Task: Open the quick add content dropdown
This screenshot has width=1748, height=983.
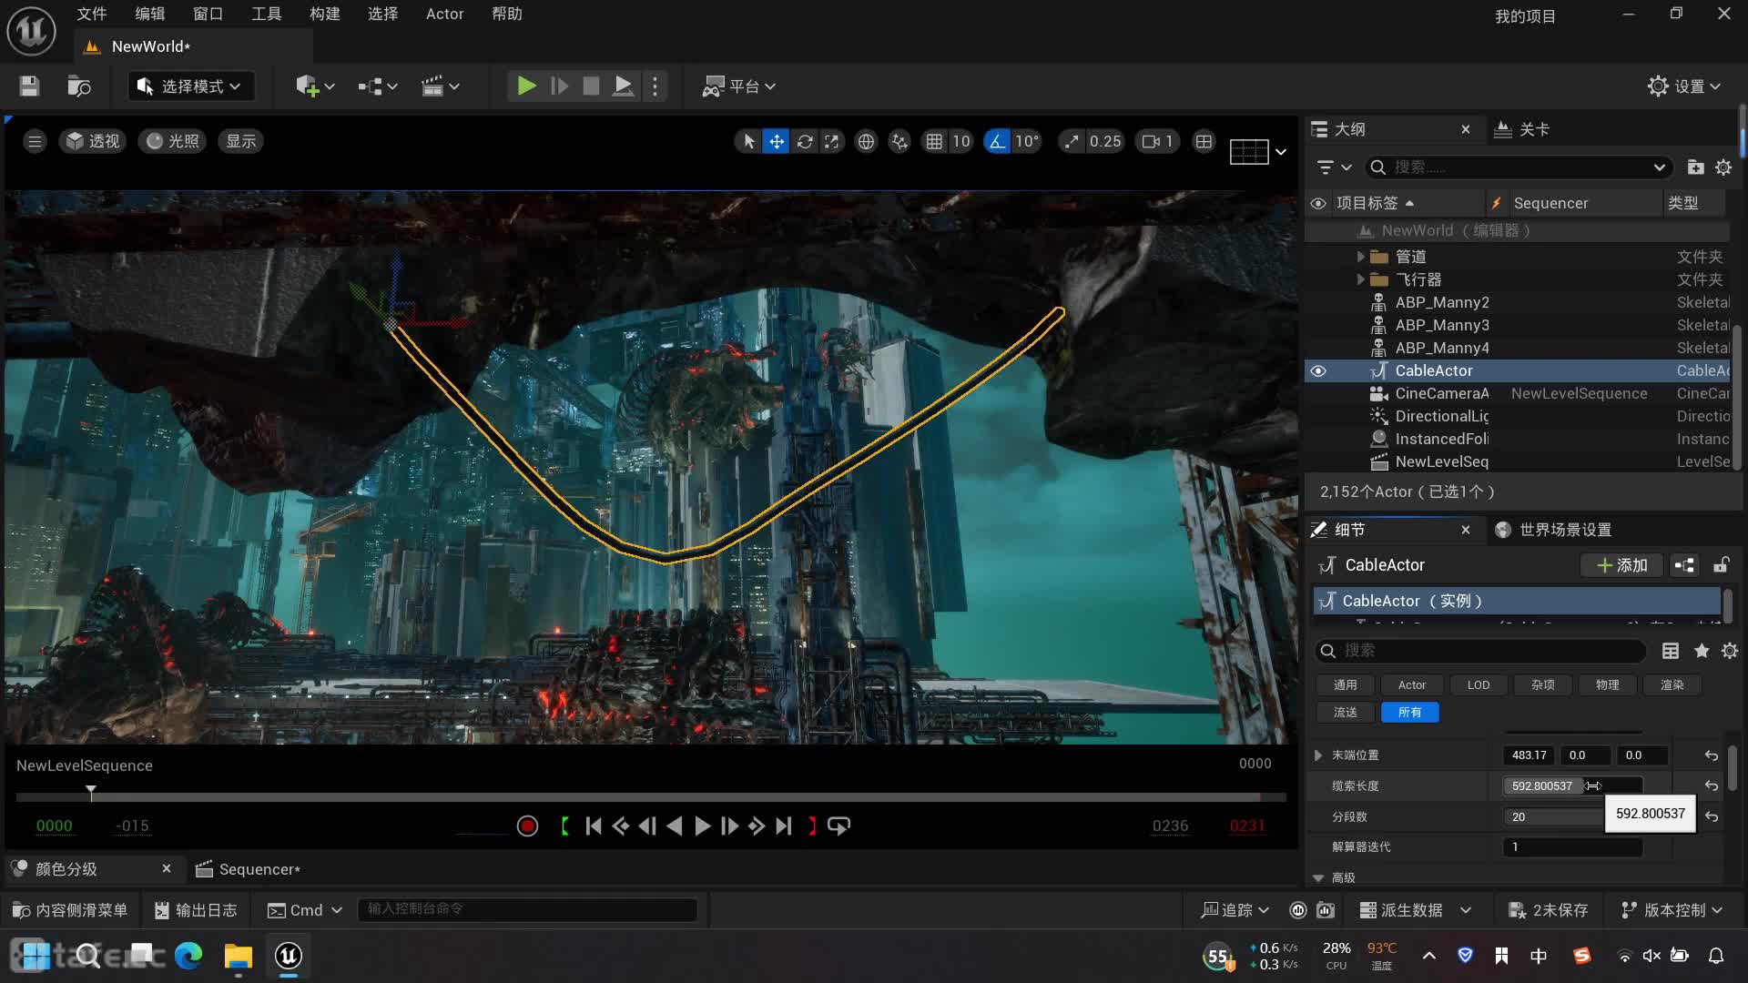Action: [315, 86]
